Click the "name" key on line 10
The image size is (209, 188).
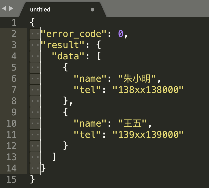pyautogui.click(x=90, y=124)
